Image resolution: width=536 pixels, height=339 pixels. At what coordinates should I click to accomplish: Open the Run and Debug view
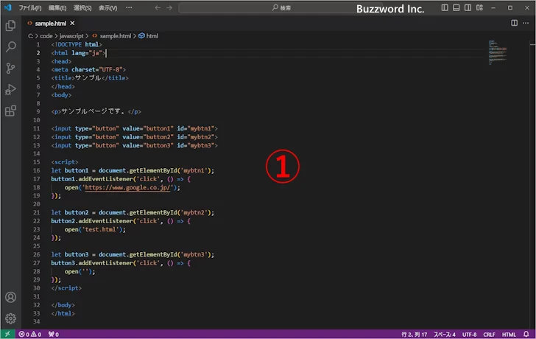point(10,89)
